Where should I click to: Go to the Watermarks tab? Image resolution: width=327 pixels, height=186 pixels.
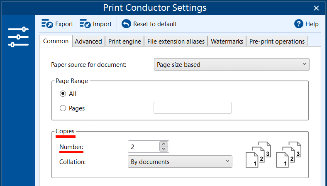pos(227,42)
